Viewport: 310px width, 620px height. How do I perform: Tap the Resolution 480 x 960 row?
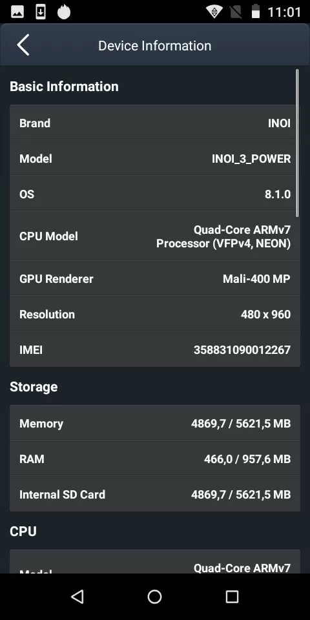coord(155,314)
